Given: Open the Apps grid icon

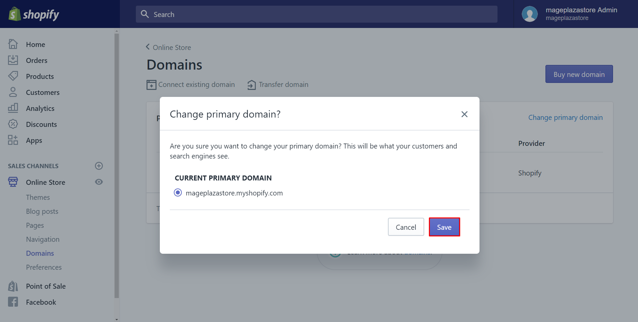Looking at the screenshot, I should point(13,140).
